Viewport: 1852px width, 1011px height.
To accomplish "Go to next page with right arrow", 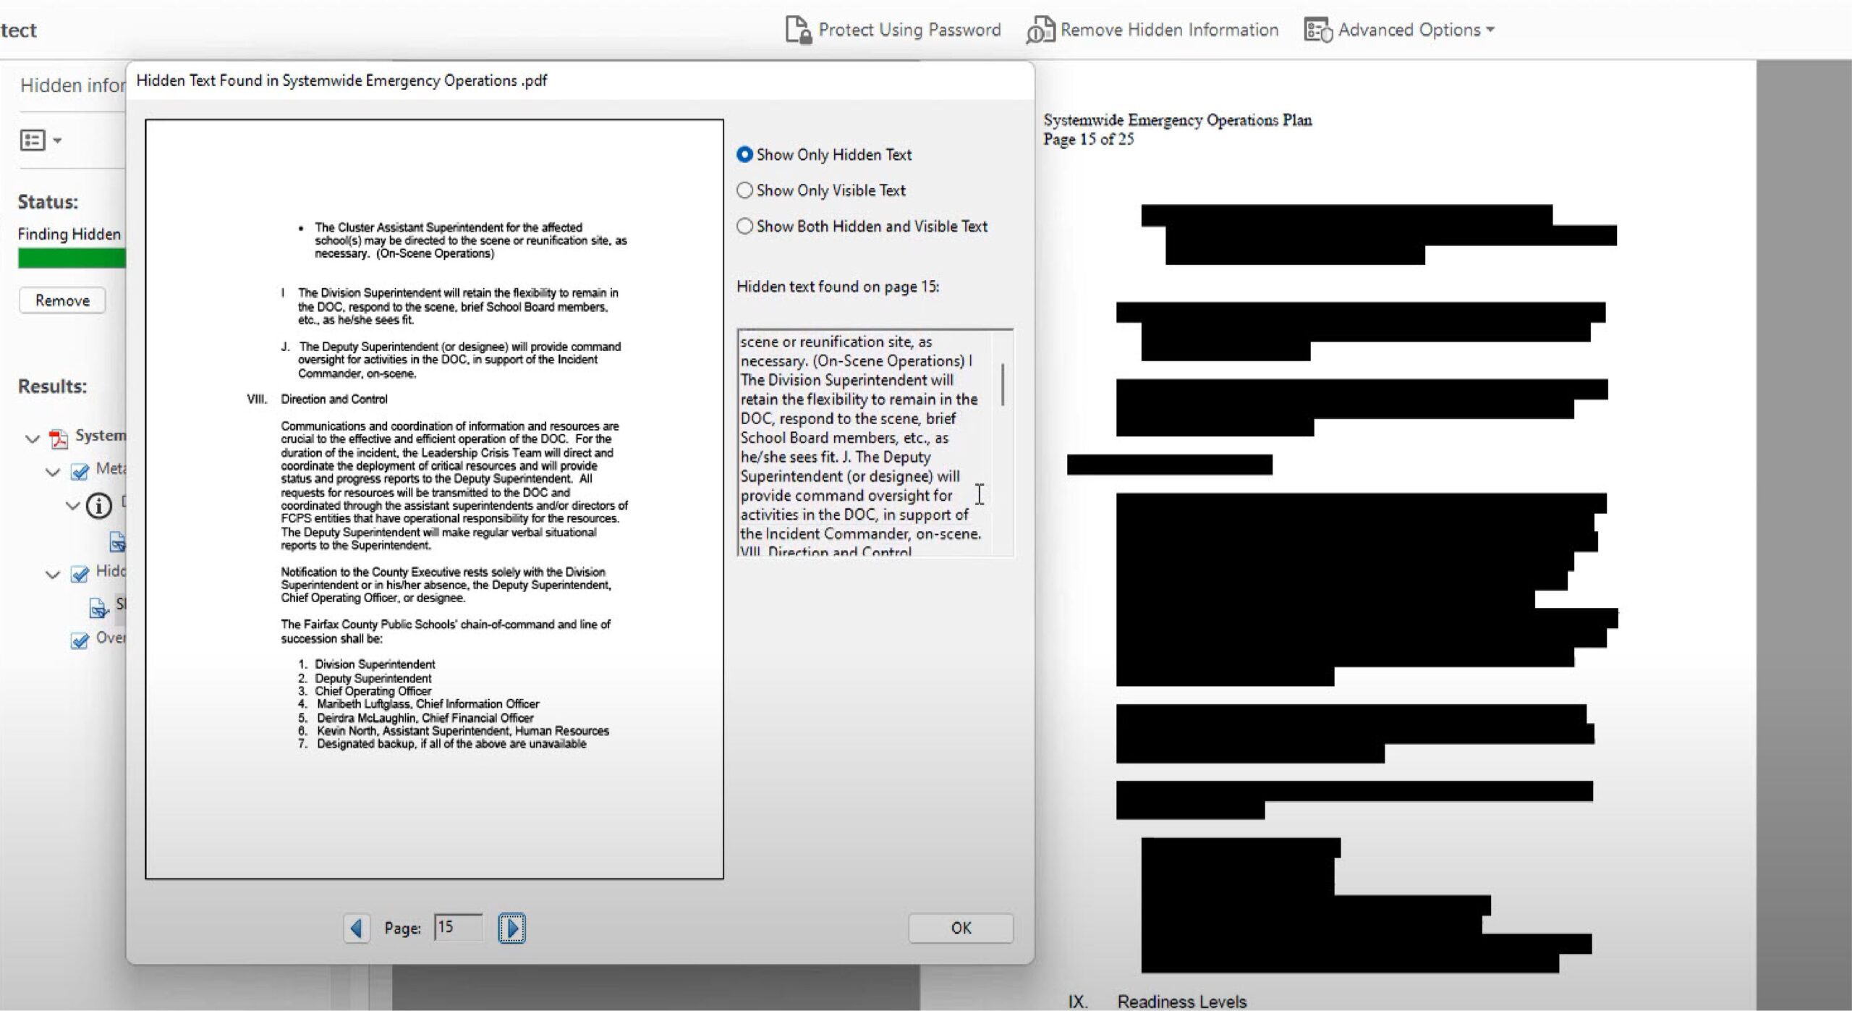I will coord(511,928).
